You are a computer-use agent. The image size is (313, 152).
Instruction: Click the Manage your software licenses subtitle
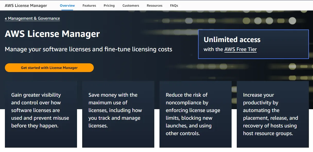tap(89, 49)
